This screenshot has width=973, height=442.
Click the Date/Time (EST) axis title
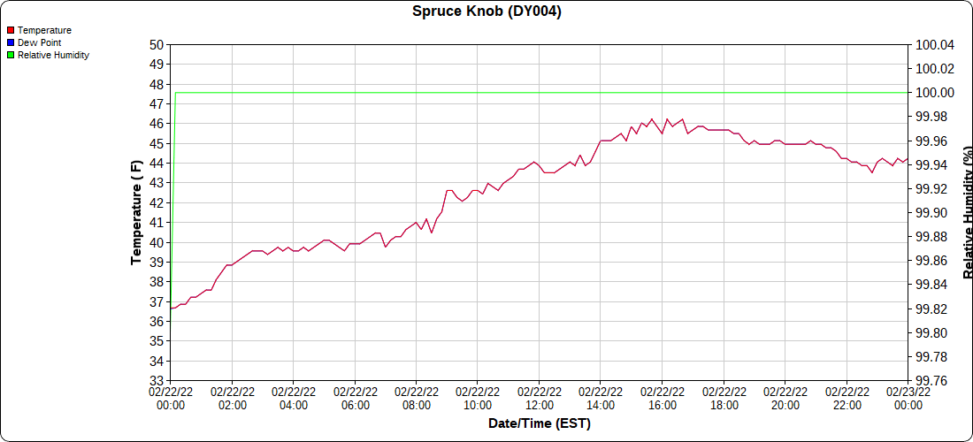coord(540,423)
